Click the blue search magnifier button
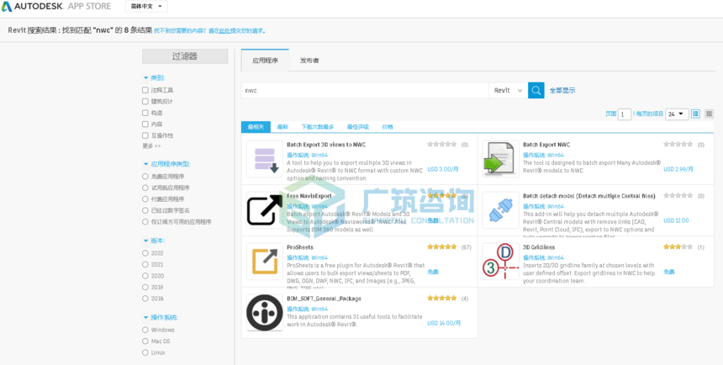 point(536,91)
